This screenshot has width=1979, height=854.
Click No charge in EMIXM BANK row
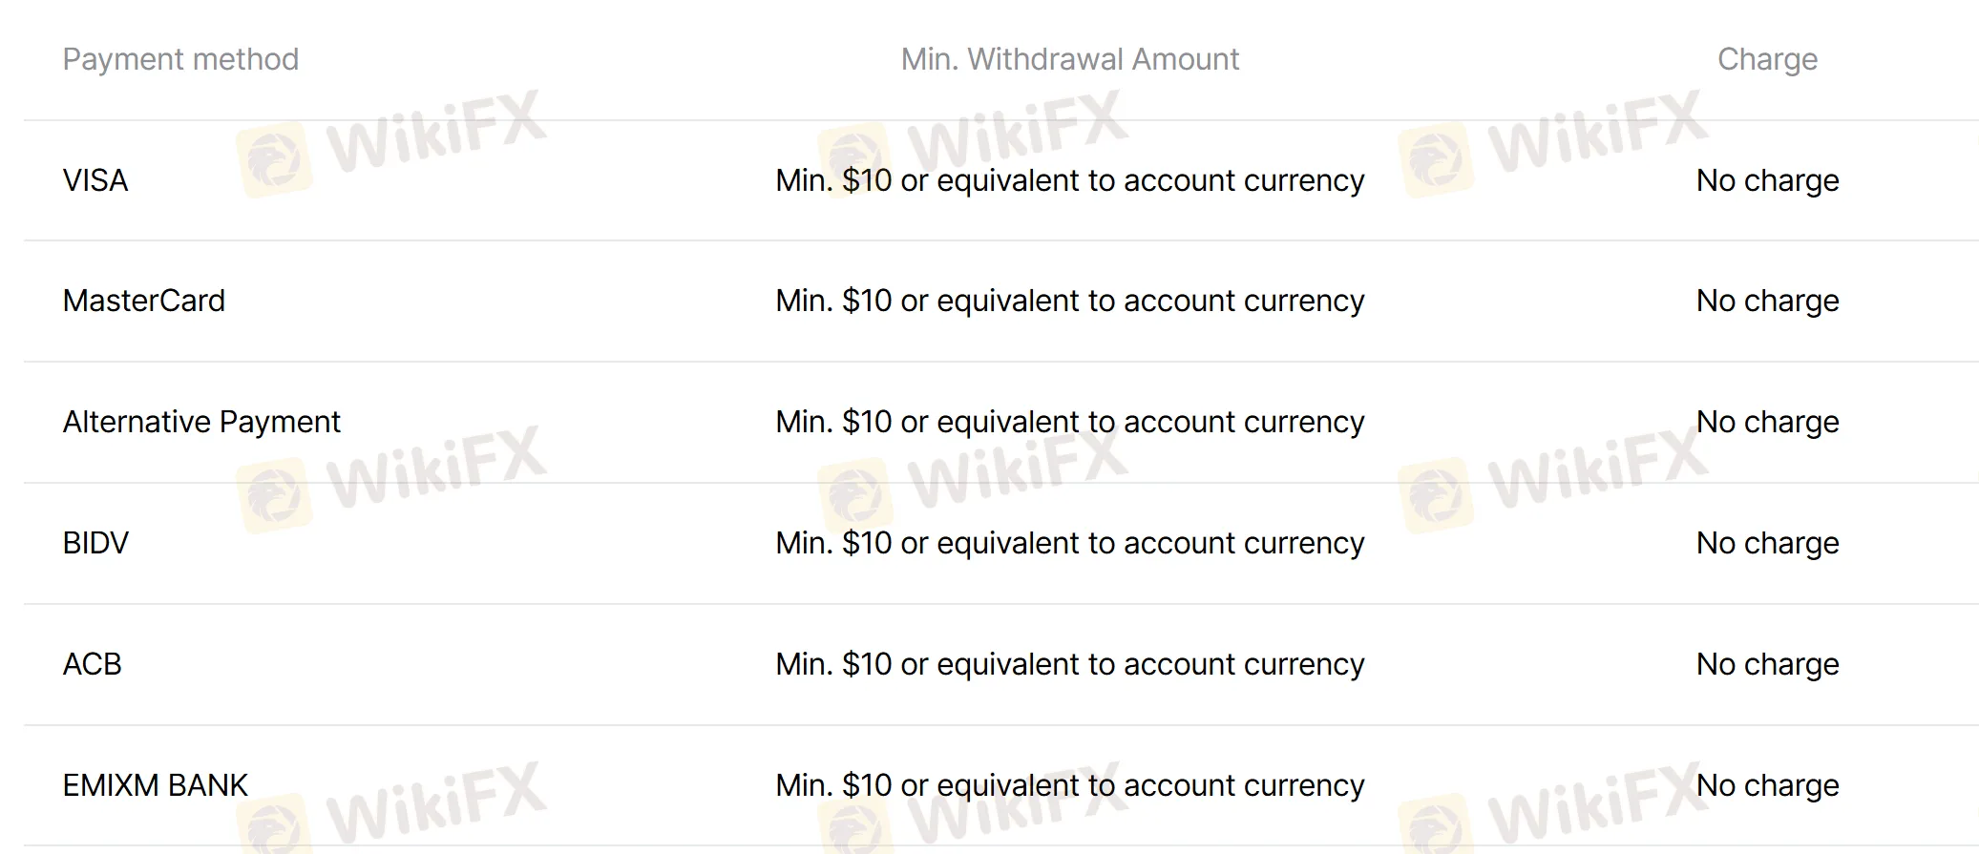click(1767, 785)
